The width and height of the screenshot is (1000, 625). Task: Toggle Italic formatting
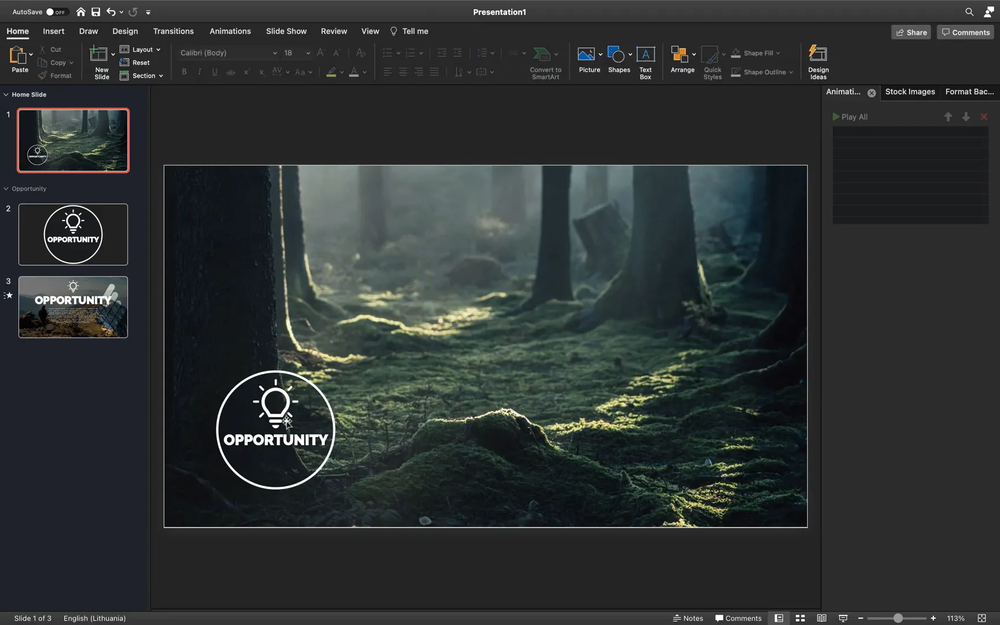click(200, 72)
